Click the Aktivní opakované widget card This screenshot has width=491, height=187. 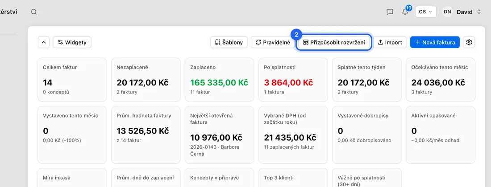click(441, 135)
